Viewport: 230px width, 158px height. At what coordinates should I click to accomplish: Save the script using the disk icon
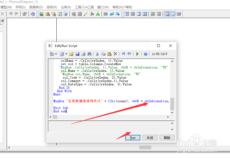77,54
